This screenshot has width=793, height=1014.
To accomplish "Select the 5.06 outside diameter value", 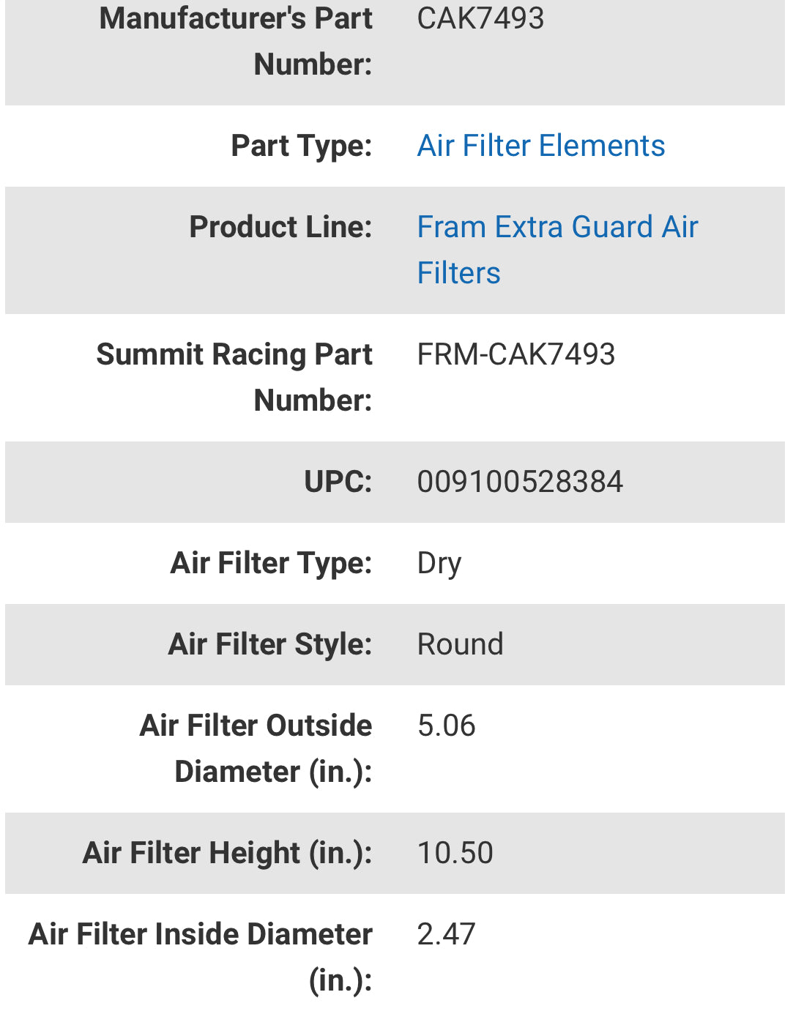I will coord(446,726).
